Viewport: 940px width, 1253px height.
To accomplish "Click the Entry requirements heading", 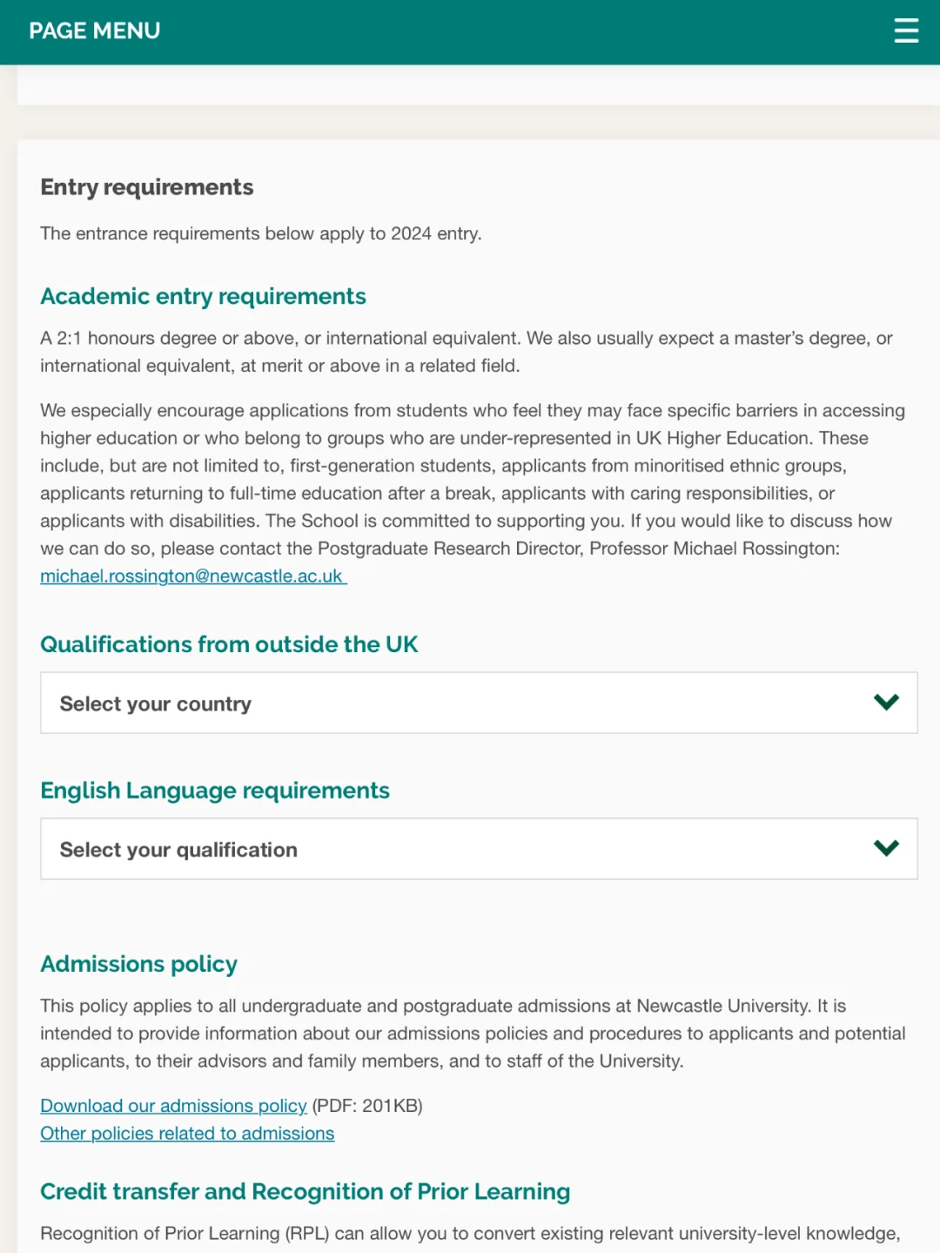I will point(147,187).
